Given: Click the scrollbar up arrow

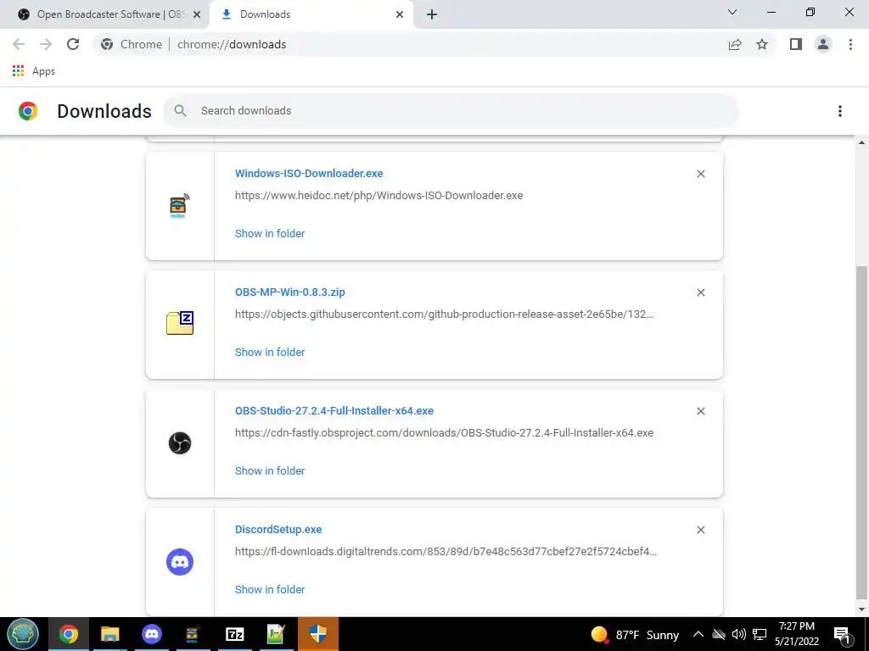Looking at the screenshot, I should (x=861, y=142).
